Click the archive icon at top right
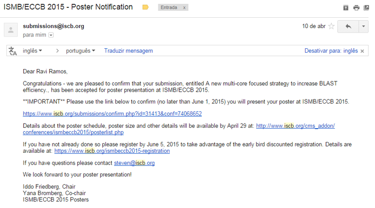 pos(346,8)
